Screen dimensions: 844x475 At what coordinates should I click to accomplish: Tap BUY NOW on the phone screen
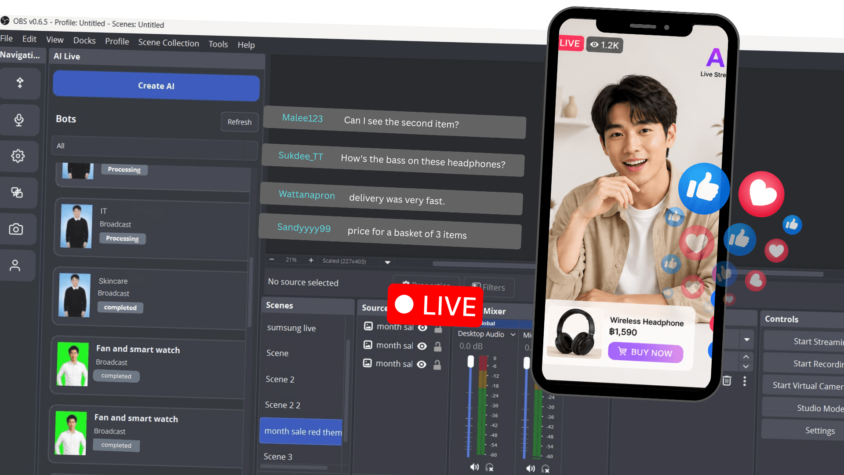645,352
